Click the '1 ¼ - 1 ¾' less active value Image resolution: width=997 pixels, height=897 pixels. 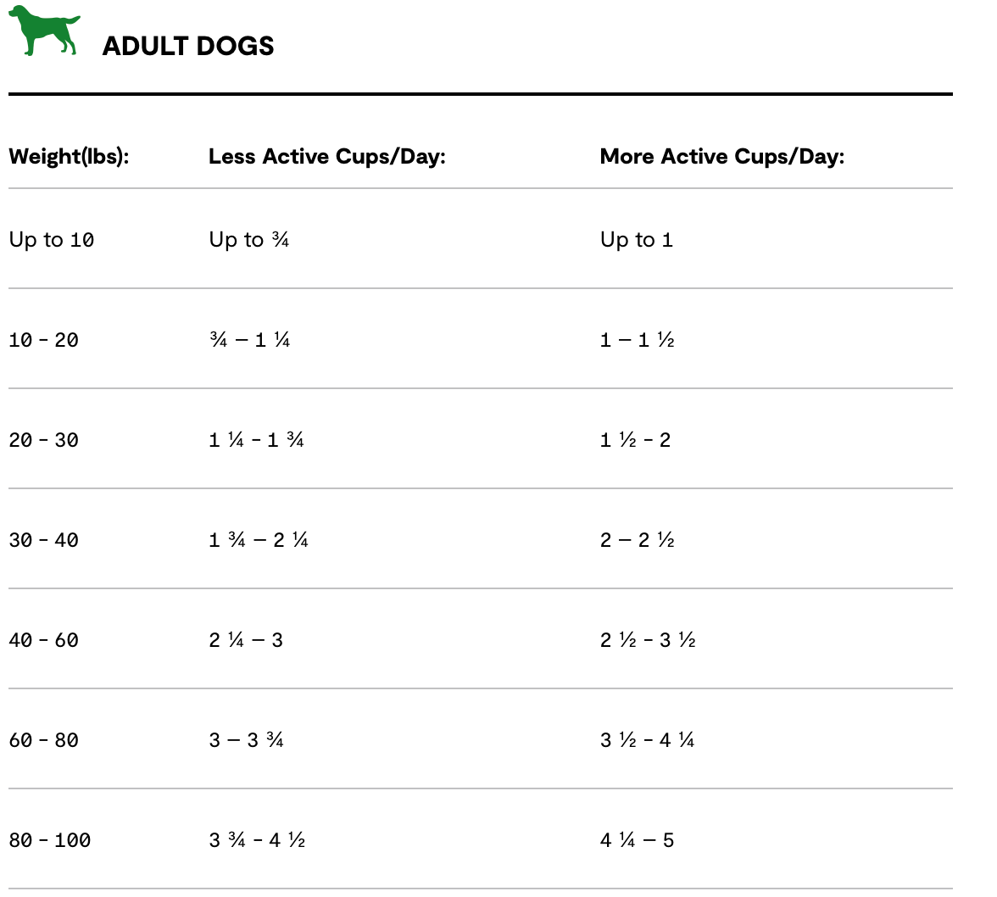256,440
